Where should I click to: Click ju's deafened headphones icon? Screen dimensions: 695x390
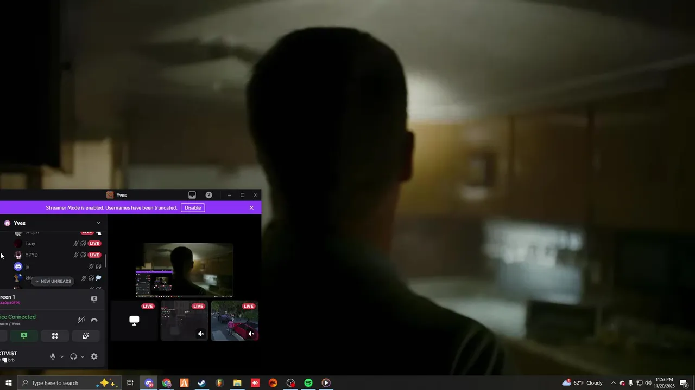pyautogui.click(x=98, y=266)
